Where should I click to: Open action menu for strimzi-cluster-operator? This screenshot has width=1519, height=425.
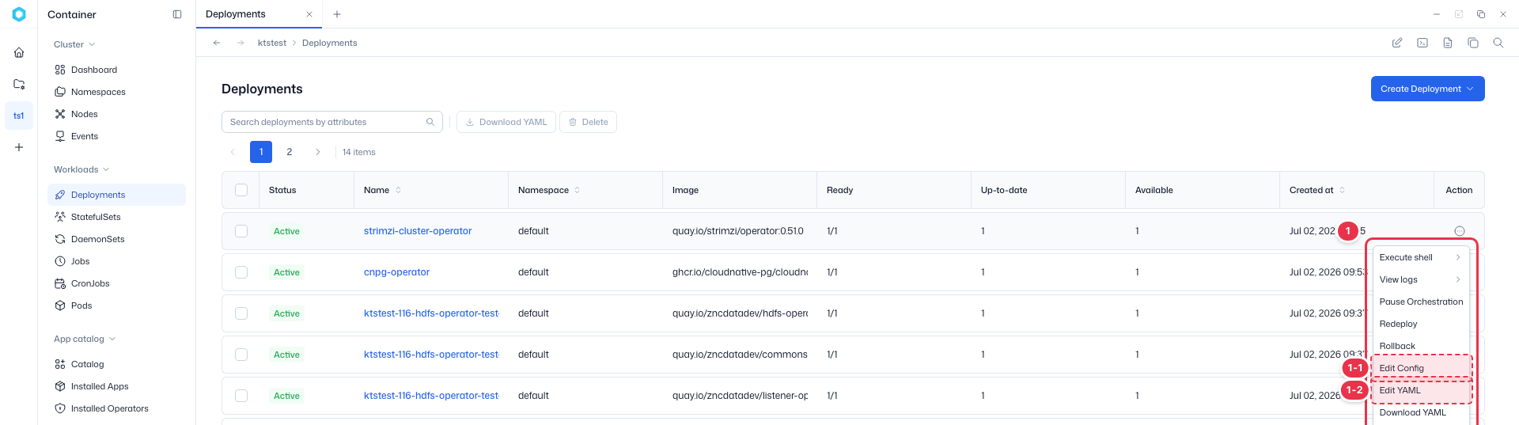1460,231
